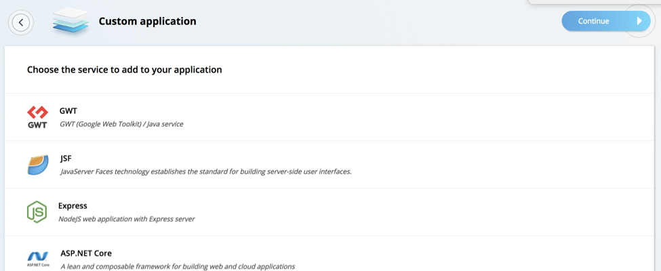661x271 pixels.
Task: Click the back arrow circle button
Action: point(21,22)
